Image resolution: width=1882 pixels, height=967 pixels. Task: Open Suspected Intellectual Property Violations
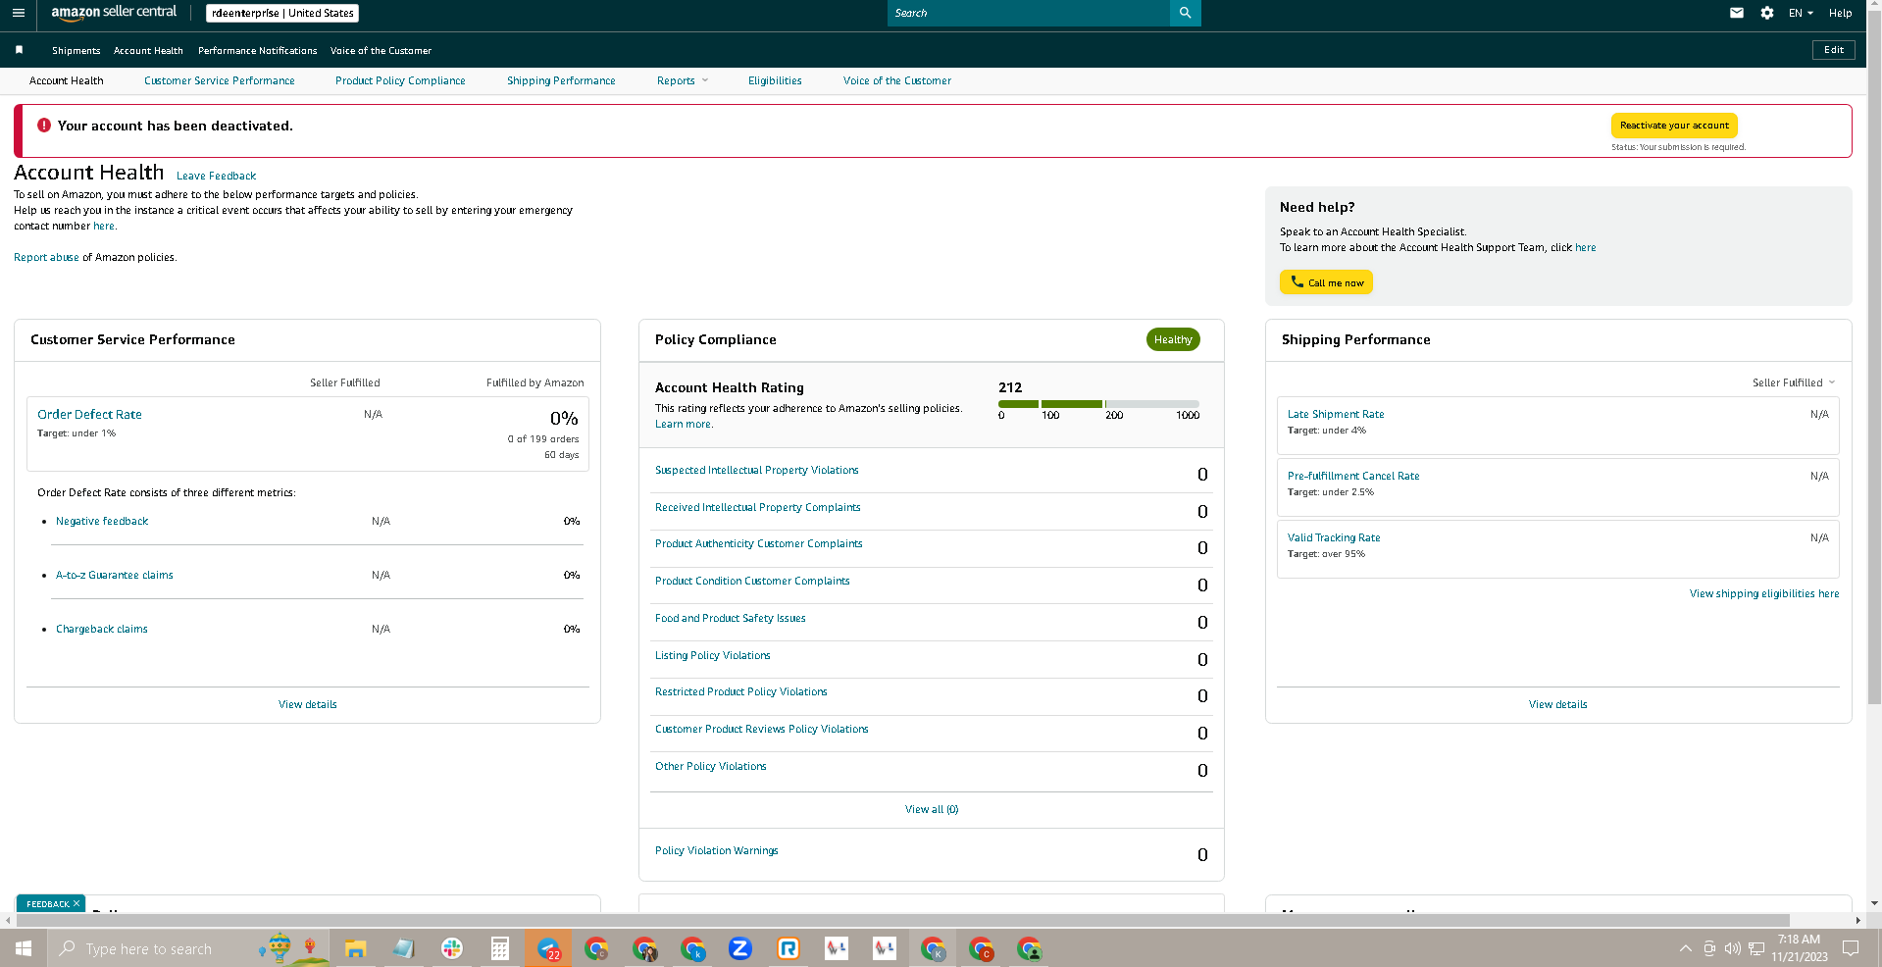[x=757, y=470]
